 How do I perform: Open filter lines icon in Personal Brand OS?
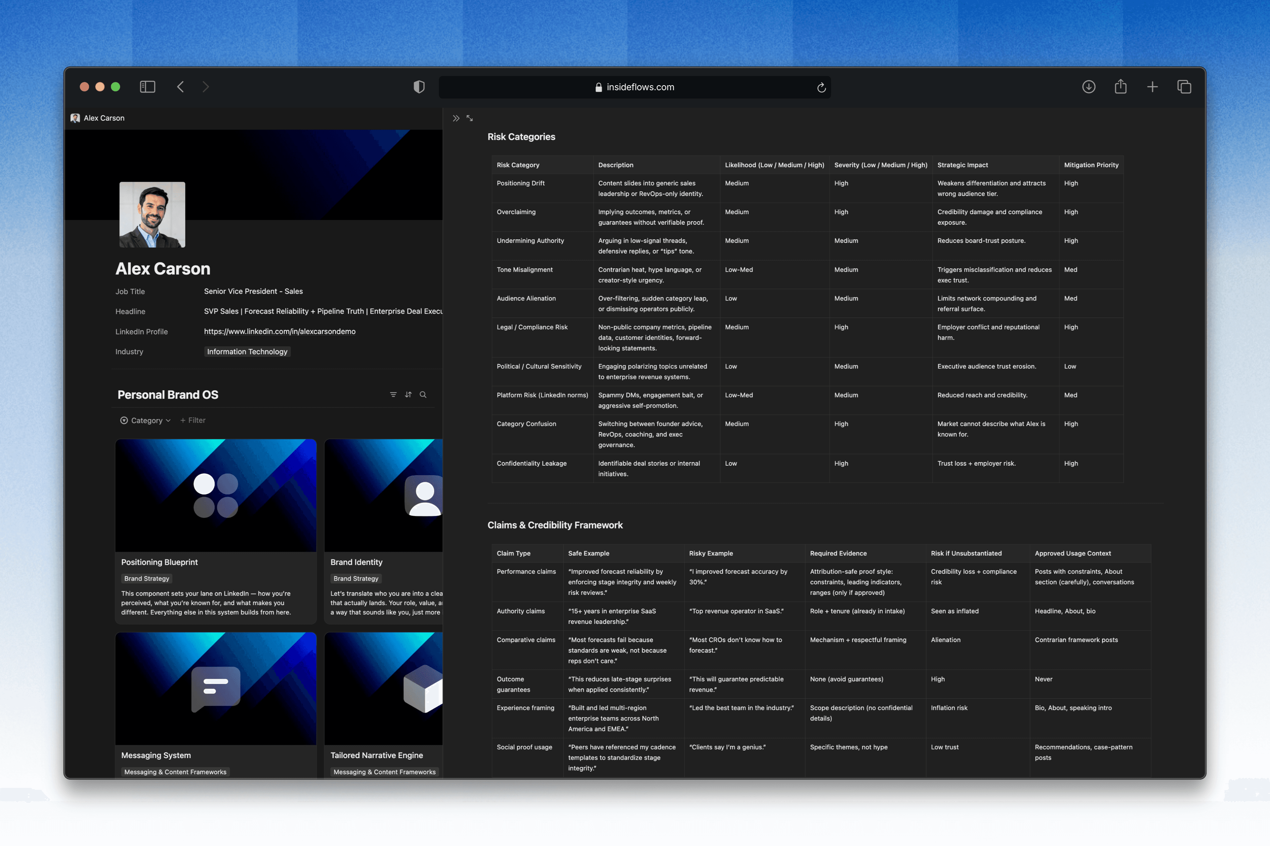(x=393, y=394)
